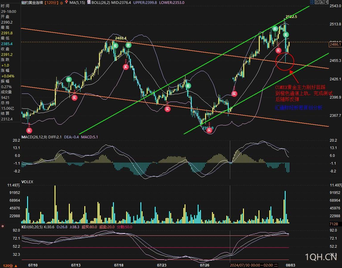
Task: Select the green 卖 marker below 2488.4 label
Action: click(x=115, y=46)
